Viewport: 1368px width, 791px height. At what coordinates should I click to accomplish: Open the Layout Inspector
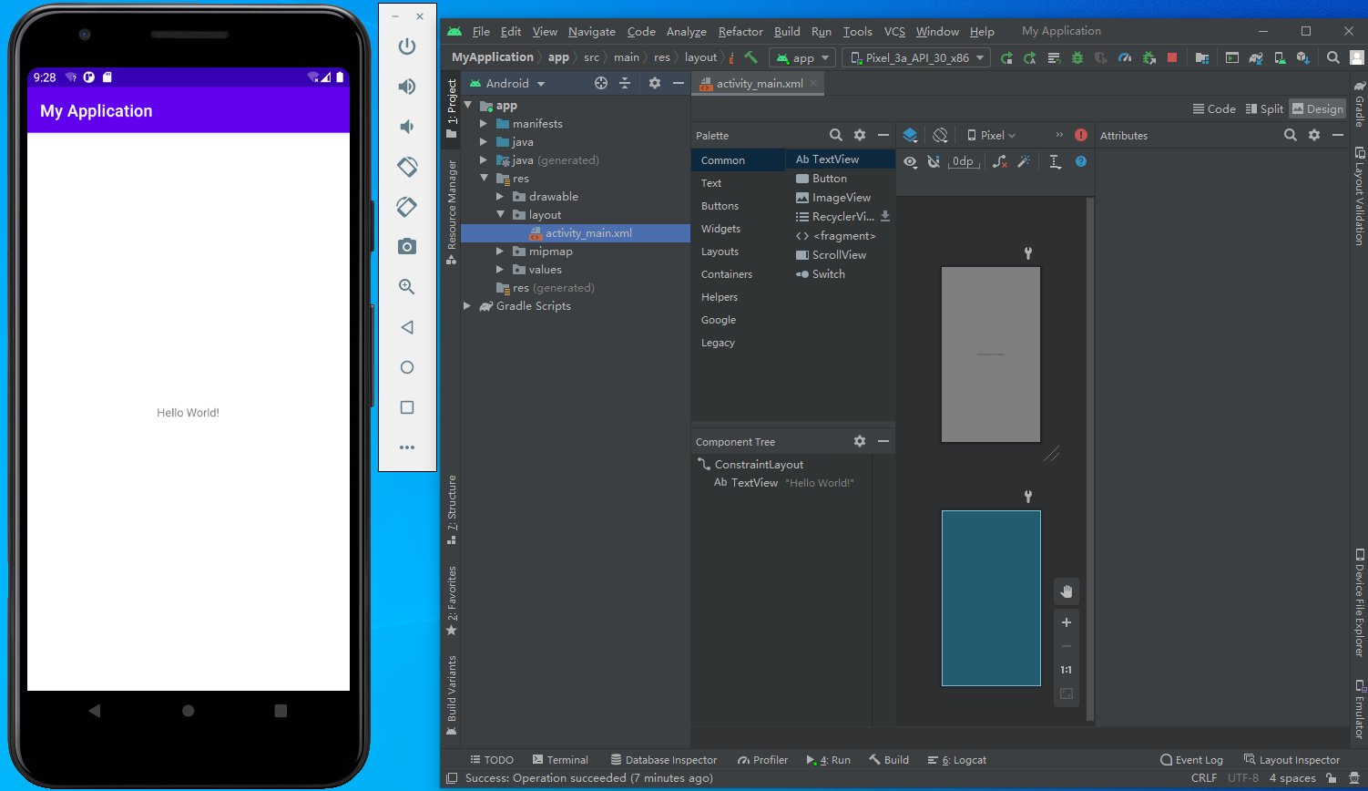[x=1291, y=759]
